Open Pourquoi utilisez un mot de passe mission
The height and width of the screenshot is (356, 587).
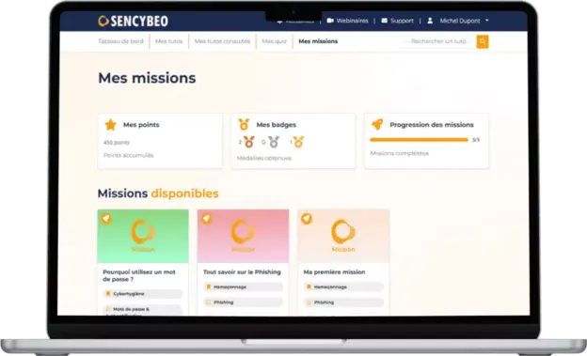coord(139,275)
